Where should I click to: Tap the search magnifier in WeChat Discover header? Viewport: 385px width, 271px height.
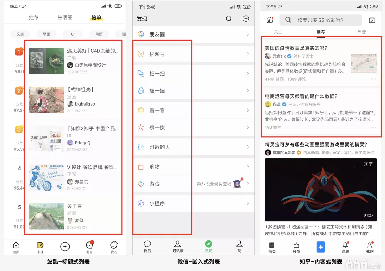229,18
